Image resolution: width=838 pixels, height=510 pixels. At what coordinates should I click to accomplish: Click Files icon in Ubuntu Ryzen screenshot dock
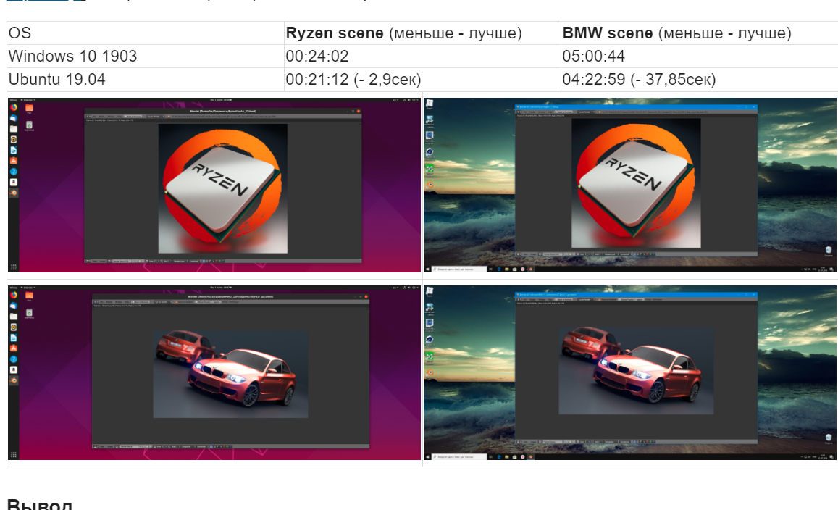(13, 129)
